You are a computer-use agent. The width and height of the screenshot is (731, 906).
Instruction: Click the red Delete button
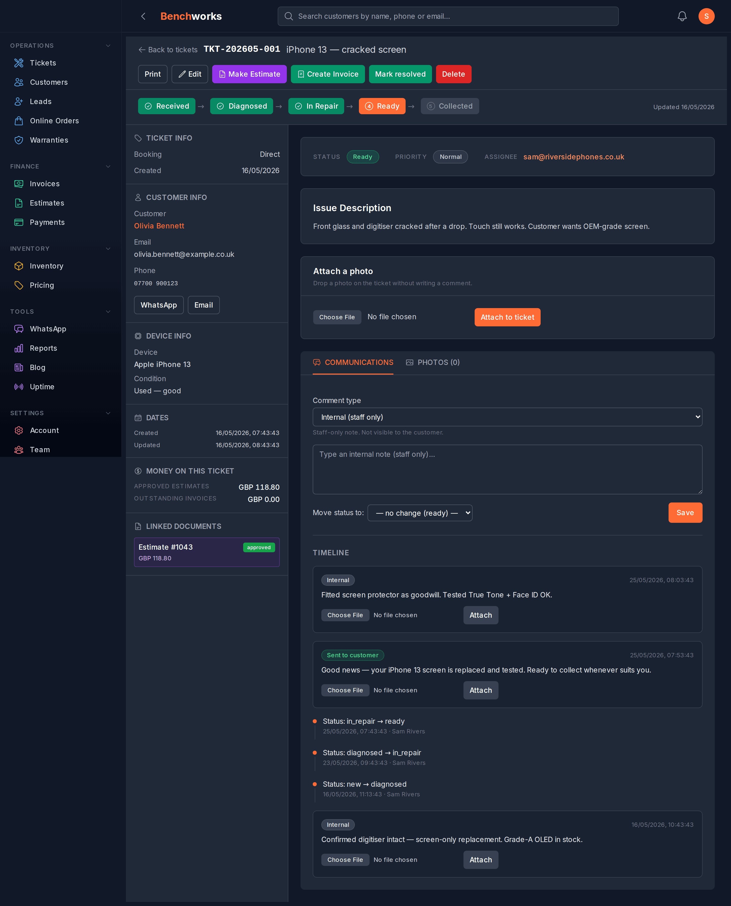click(454, 75)
